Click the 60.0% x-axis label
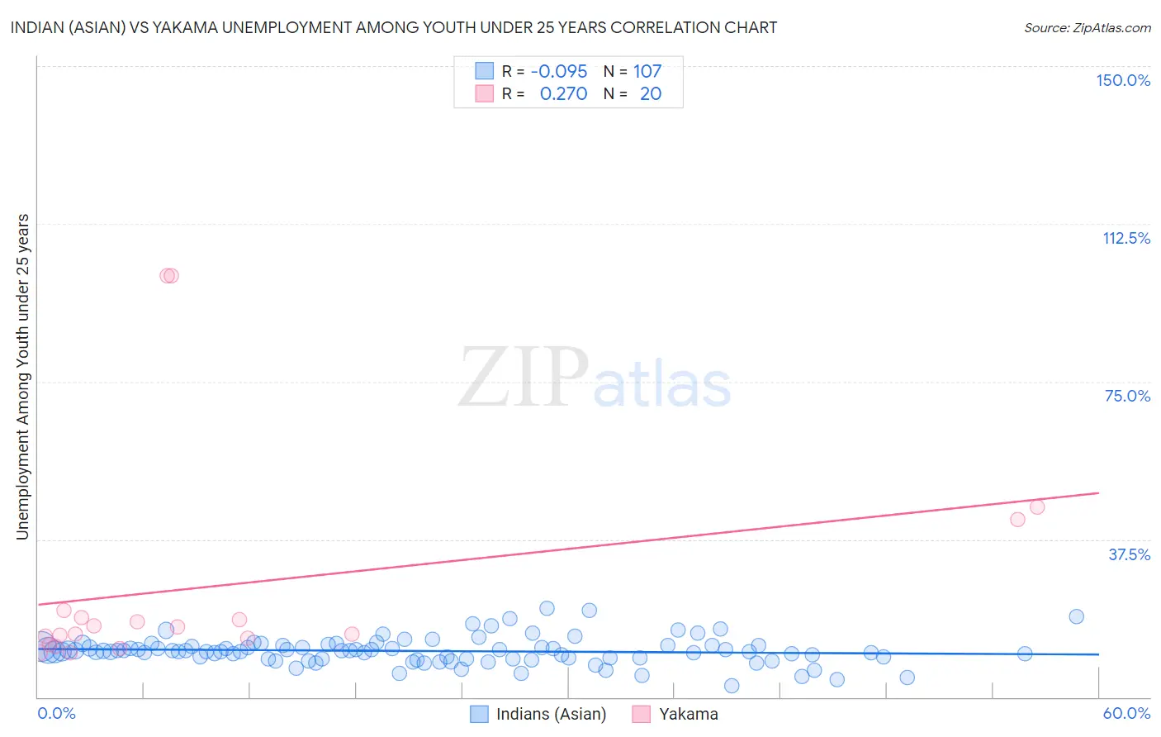The height and width of the screenshot is (737, 1161). pyautogui.click(x=1126, y=713)
